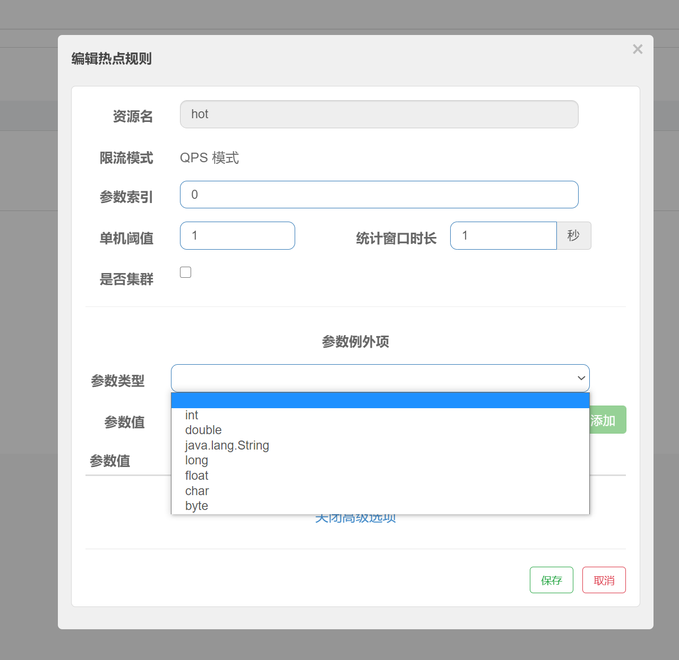Click the 统计窗口时长 duration input
This screenshot has width=679, height=660.
coord(503,236)
